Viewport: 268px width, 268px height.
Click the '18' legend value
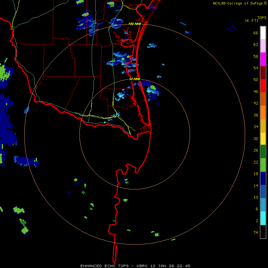pyautogui.click(x=256, y=174)
